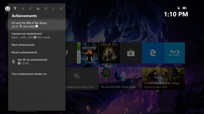The height and width of the screenshot is (114, 204).
Task: Select the Achievements trophy tab icon
Action: tap(15, 8)
